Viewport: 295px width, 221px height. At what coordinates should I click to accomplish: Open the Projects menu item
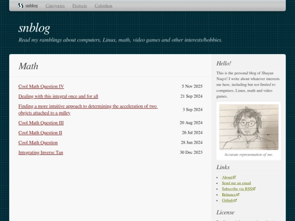click(80, 5)
